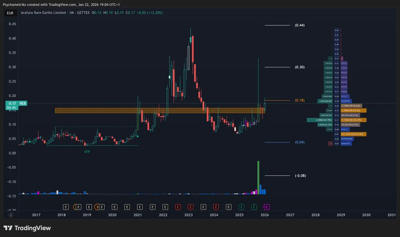Viewport: 400px width, 237px height.
Task: Select the (0.44) price level label
Action: (300, 25)
